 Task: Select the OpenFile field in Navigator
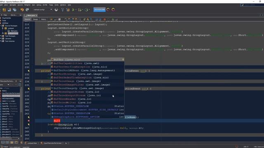tap(5, 106)
